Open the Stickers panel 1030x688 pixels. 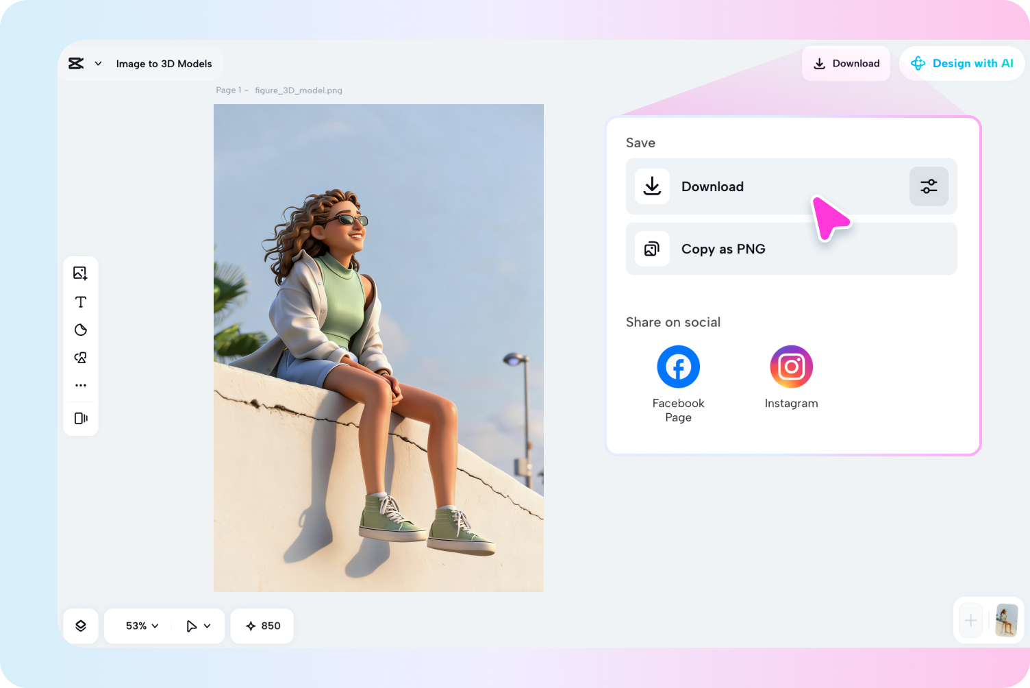click(x=80, y=330)
